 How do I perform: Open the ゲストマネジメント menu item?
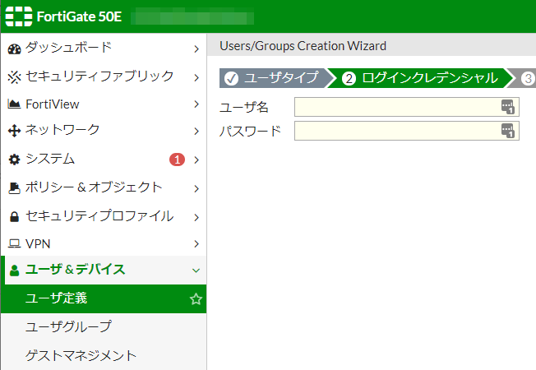click(x=81, y=355)
